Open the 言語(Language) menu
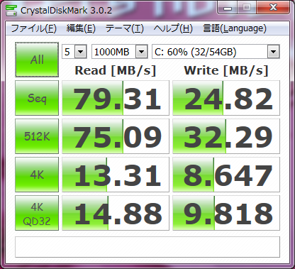Screen dimensions: 295x269 click(x=235, y=28)
